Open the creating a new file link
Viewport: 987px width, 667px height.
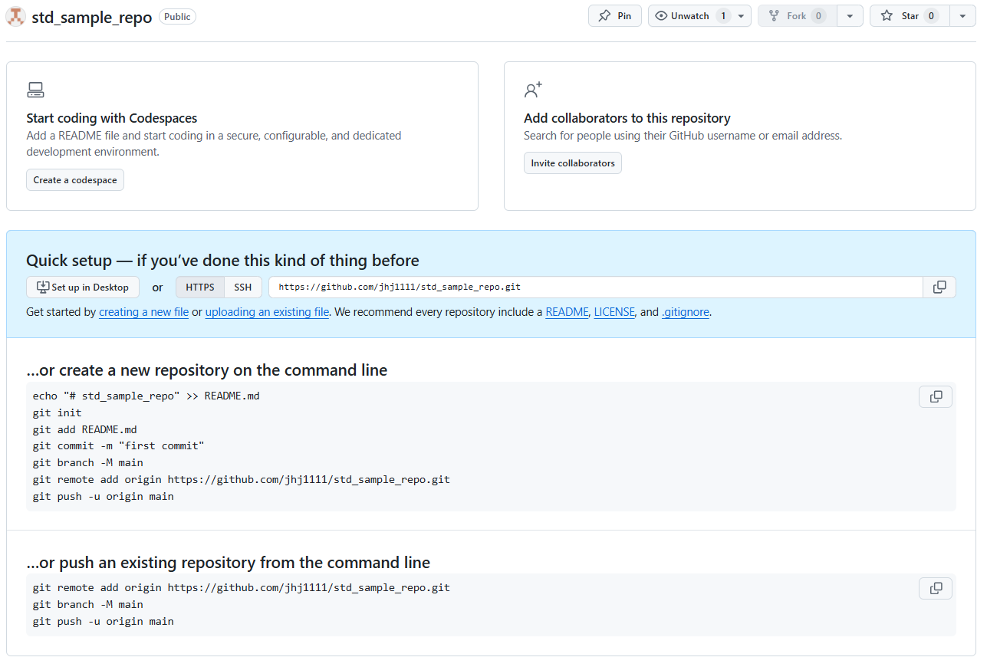point(143,312)
